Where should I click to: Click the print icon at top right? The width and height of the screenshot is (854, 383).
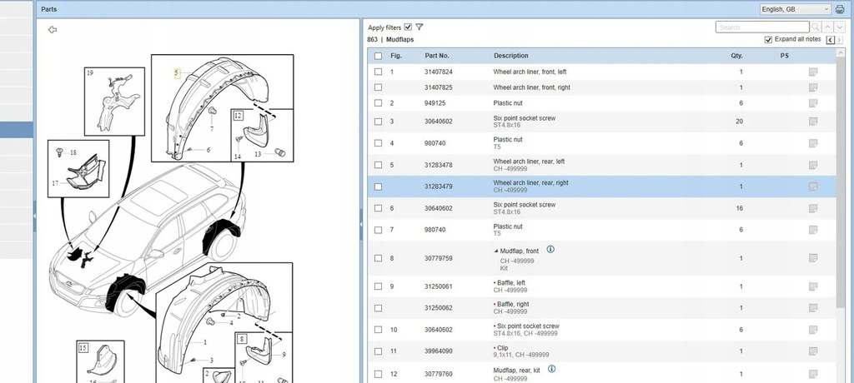pos(840,9)
